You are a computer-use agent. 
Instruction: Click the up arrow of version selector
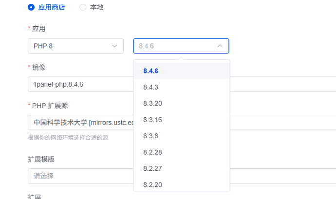220,46
